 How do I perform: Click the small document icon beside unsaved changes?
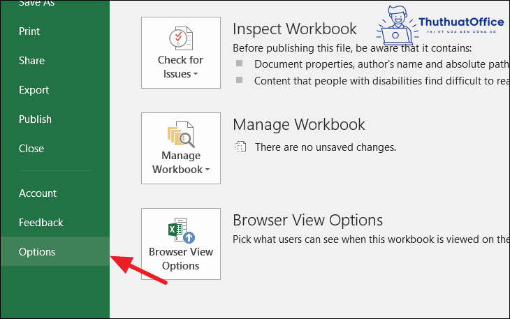pyautogui.click(x=240, y=147)
